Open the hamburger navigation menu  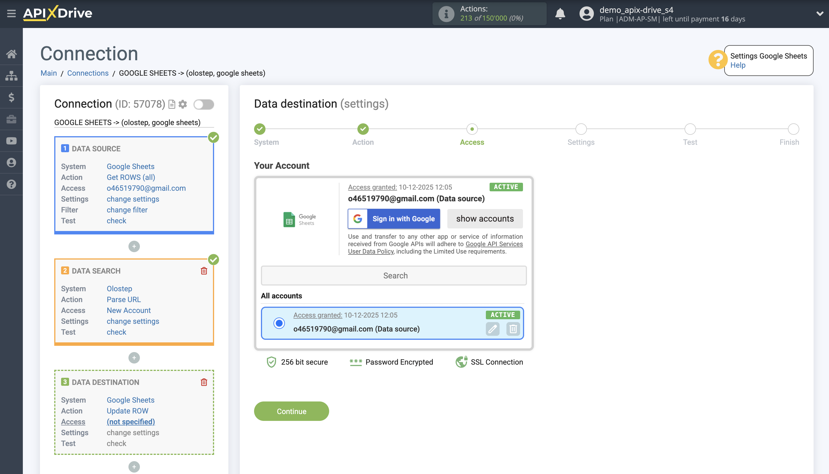coord(12,14)
